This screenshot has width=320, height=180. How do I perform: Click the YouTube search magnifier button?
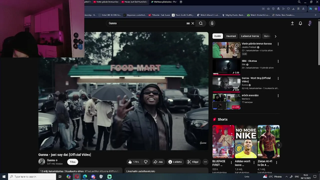[x=201, y=23]
